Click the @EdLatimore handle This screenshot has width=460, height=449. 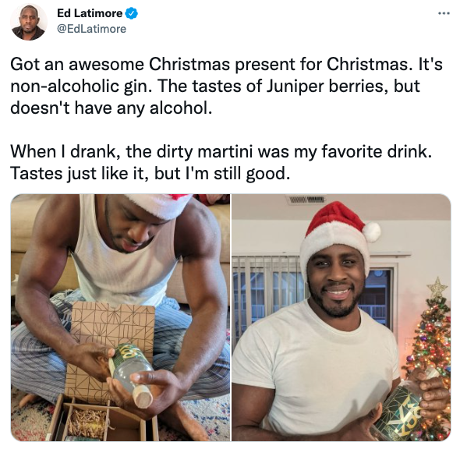coord(91,29)
